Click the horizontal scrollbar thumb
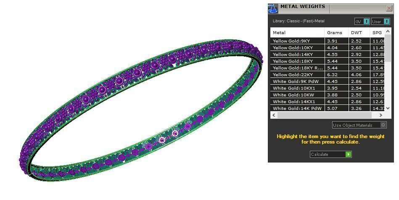 [x=325, y=115]
